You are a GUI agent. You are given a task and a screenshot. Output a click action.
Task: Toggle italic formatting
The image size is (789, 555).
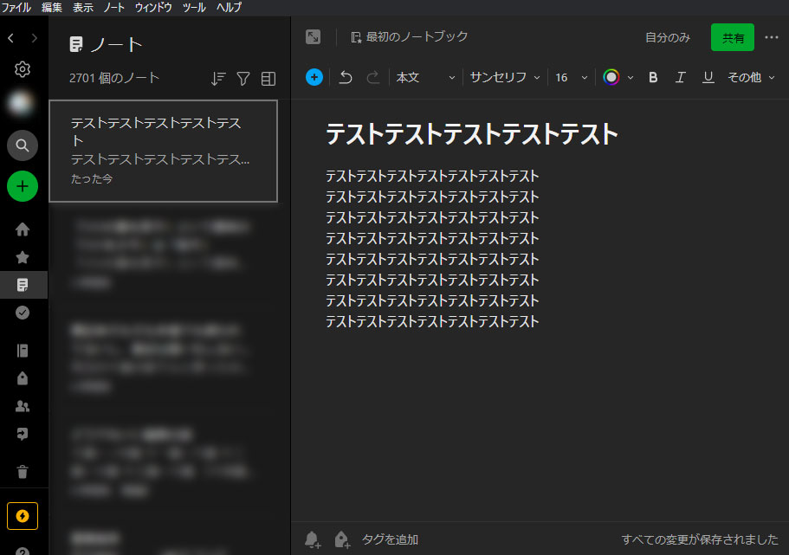[x=680, y=77]
